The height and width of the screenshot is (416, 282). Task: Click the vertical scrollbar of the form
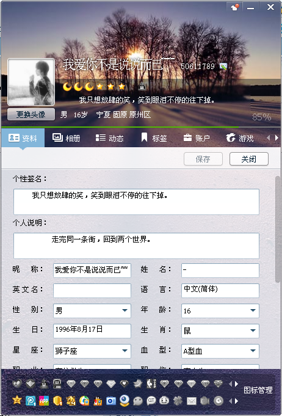click(278, 230)
